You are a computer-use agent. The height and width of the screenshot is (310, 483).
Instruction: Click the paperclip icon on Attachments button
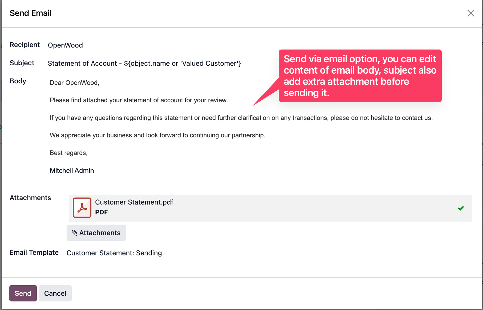pyautogui.click(x=75, y=233)
